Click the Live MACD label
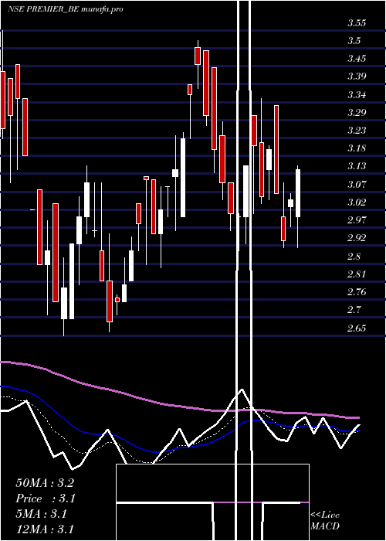386x541 pixels. click(x=325, y=521)
